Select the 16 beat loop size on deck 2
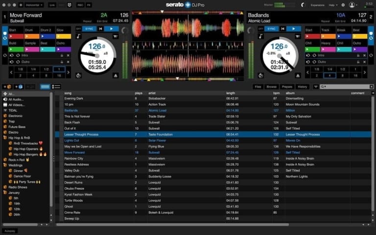376x235 pixels. [355, 75]
